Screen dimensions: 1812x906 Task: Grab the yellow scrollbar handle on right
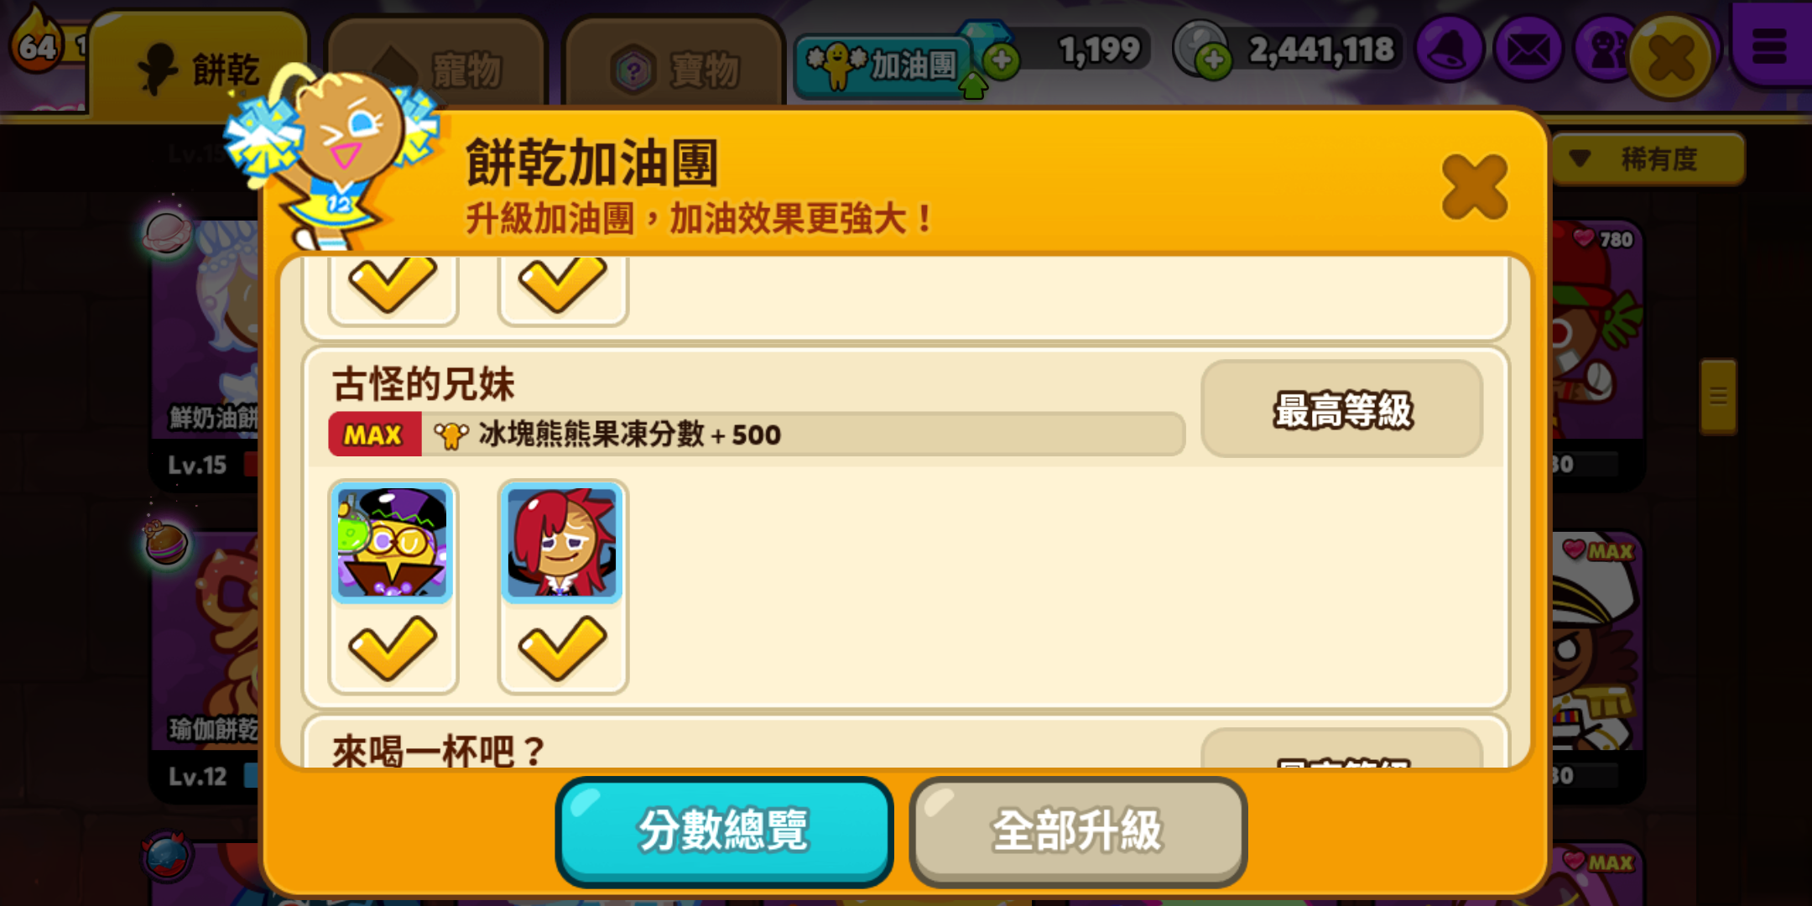click(x=1718, y=396)
